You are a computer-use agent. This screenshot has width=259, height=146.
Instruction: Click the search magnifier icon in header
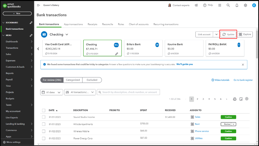[228, 5]
